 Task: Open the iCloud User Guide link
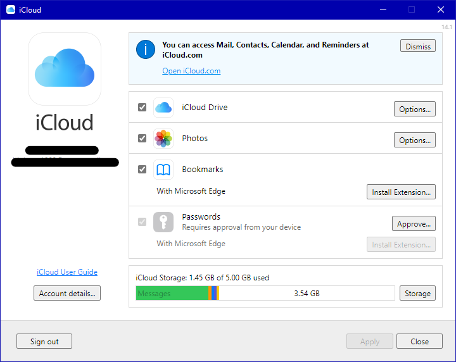point(67,272)
